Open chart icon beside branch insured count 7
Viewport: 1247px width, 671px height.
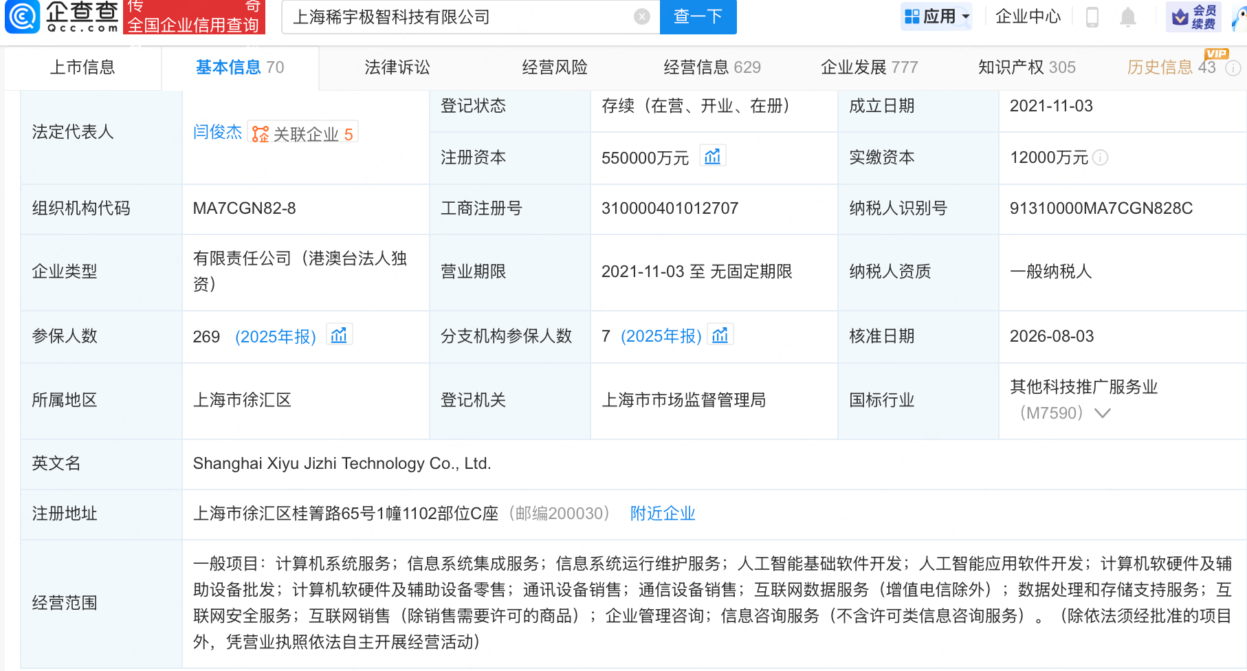[720, 335]
